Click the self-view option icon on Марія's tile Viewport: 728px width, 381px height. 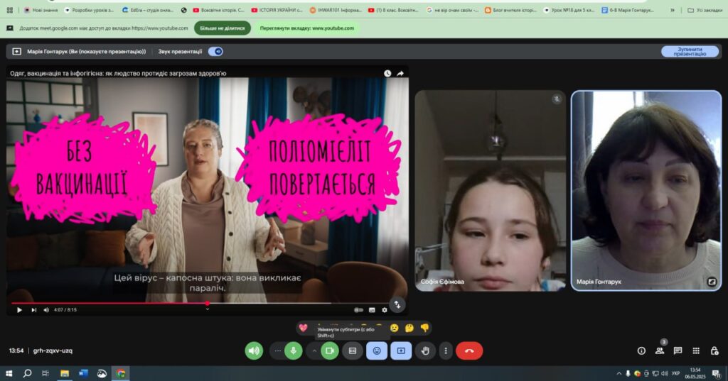[711, 282]
